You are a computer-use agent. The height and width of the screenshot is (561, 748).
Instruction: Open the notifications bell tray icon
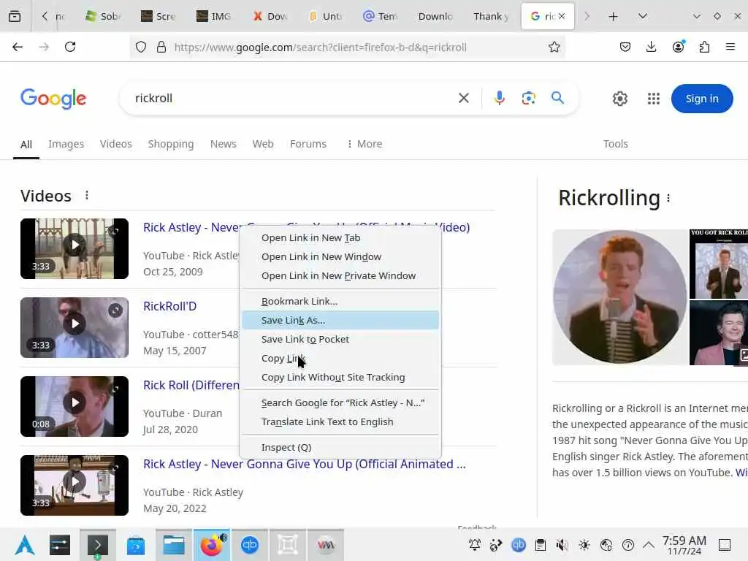click(474, 545)
